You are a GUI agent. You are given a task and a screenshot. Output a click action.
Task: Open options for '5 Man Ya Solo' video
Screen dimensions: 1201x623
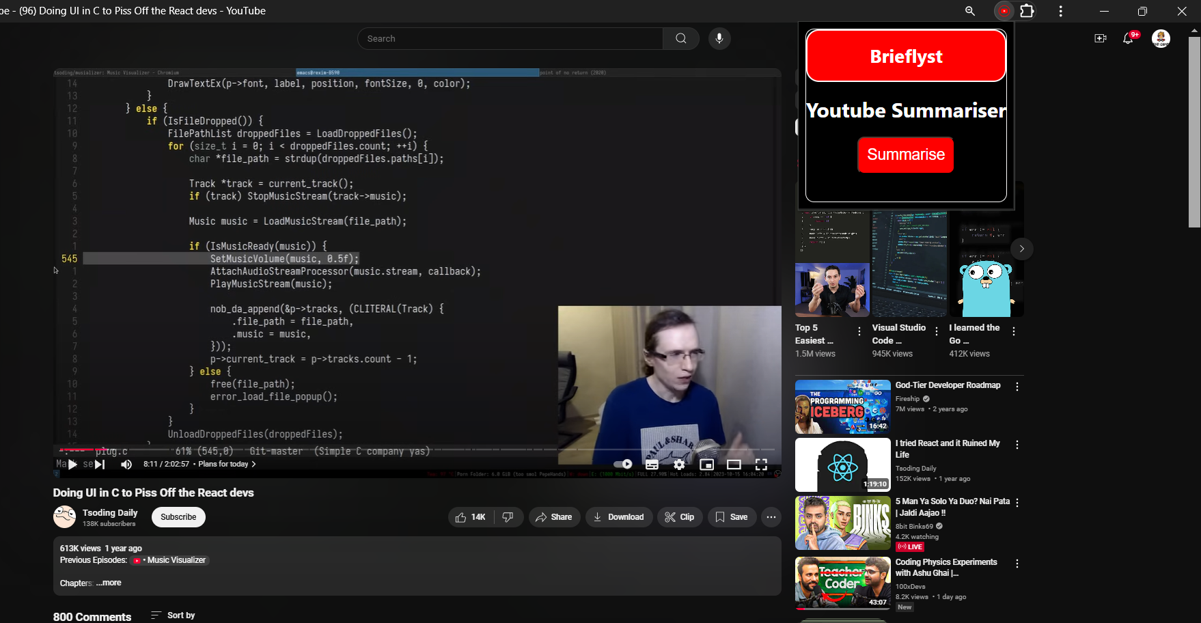(1017, 503)
